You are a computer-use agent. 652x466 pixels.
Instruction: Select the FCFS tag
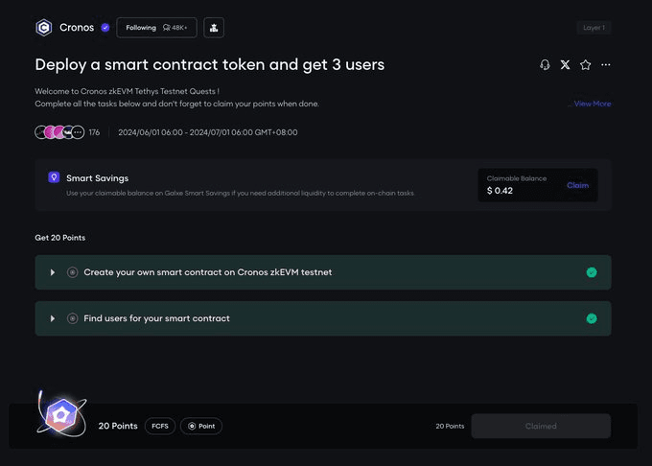(160, 426)
